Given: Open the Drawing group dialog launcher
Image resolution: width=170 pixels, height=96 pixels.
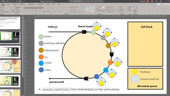Looking at the screenshot, I should click(116, 14).
